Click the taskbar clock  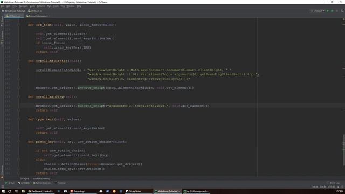339,191
